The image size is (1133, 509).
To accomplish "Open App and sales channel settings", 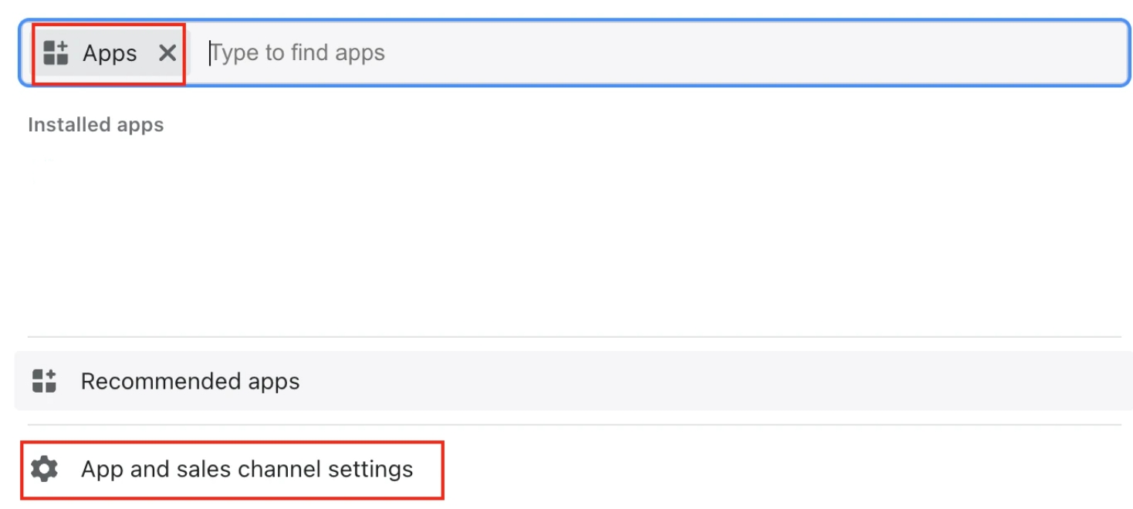I will point(247,469).
